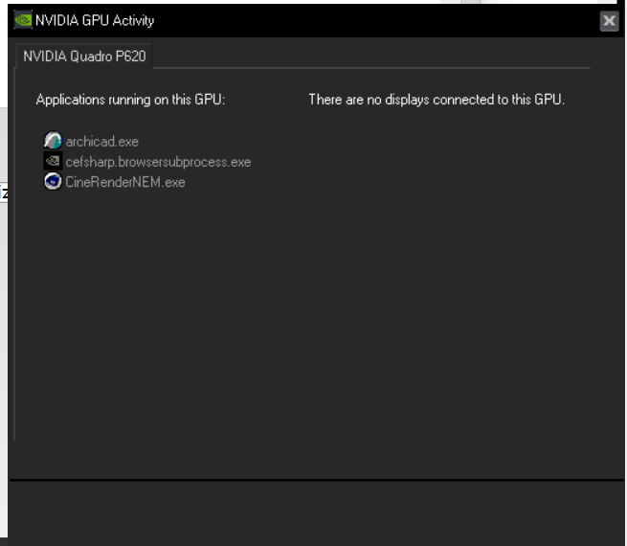The height and width of the screenshot is (546, 627).
Task: Click the ArchiCAD application icon
Action: point(53,142)
